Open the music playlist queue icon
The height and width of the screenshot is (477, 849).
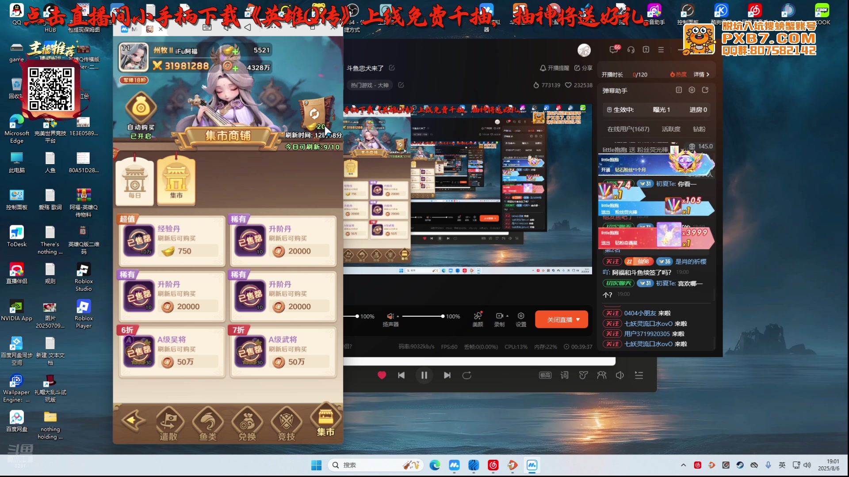639,375
